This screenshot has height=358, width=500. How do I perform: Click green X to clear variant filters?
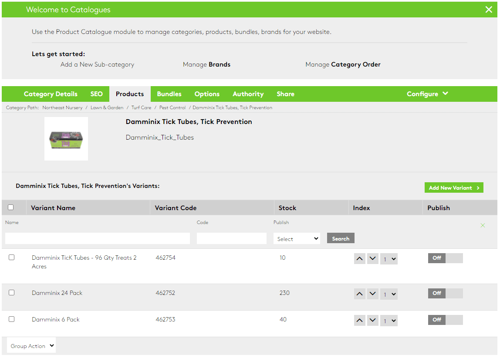click(483, 225)
